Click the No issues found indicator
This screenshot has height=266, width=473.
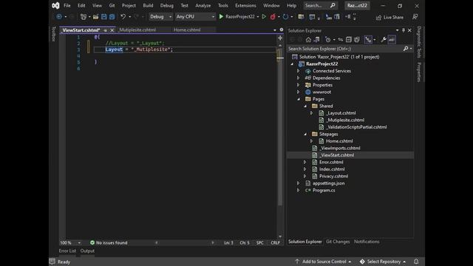coord(109,242)
